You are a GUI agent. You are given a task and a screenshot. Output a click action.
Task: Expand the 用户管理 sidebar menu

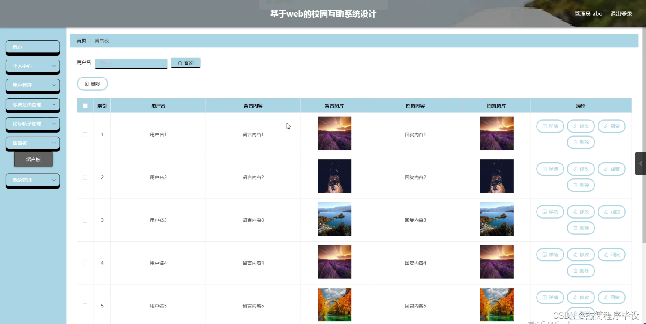click(32, 86)
